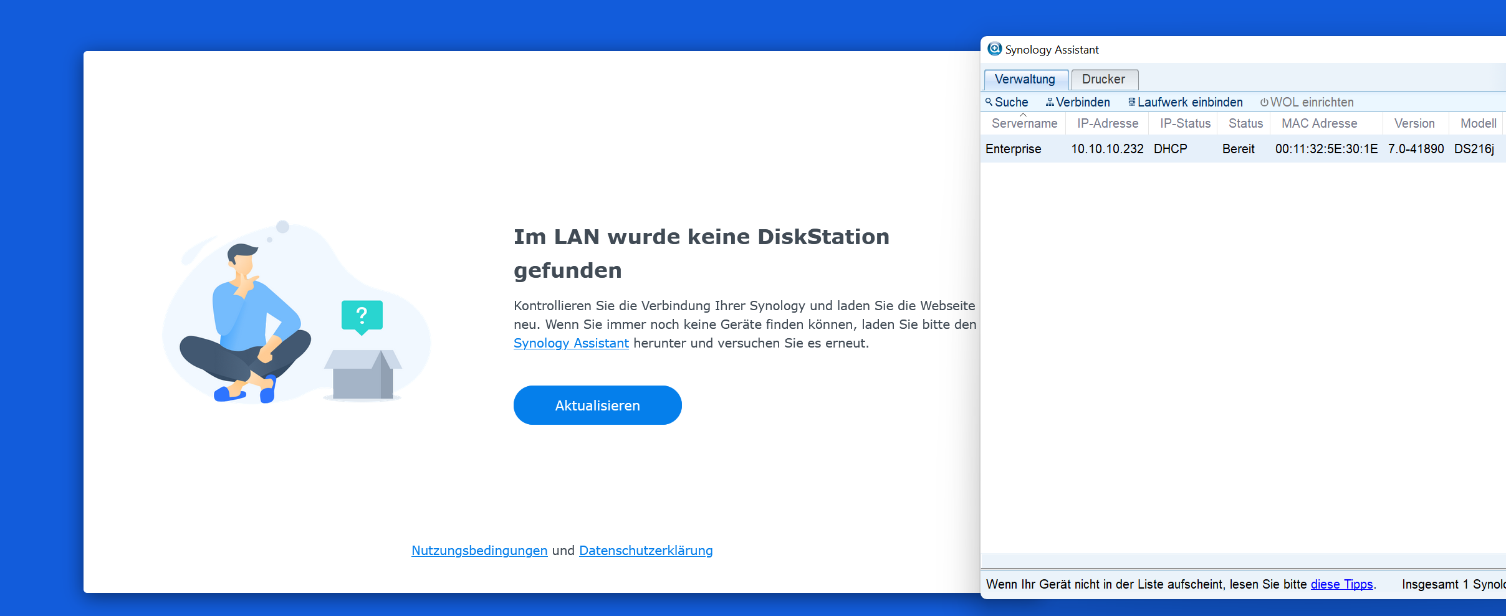
Task: Click WOL einrichten in the toolbar
Action: point(1307,102)
